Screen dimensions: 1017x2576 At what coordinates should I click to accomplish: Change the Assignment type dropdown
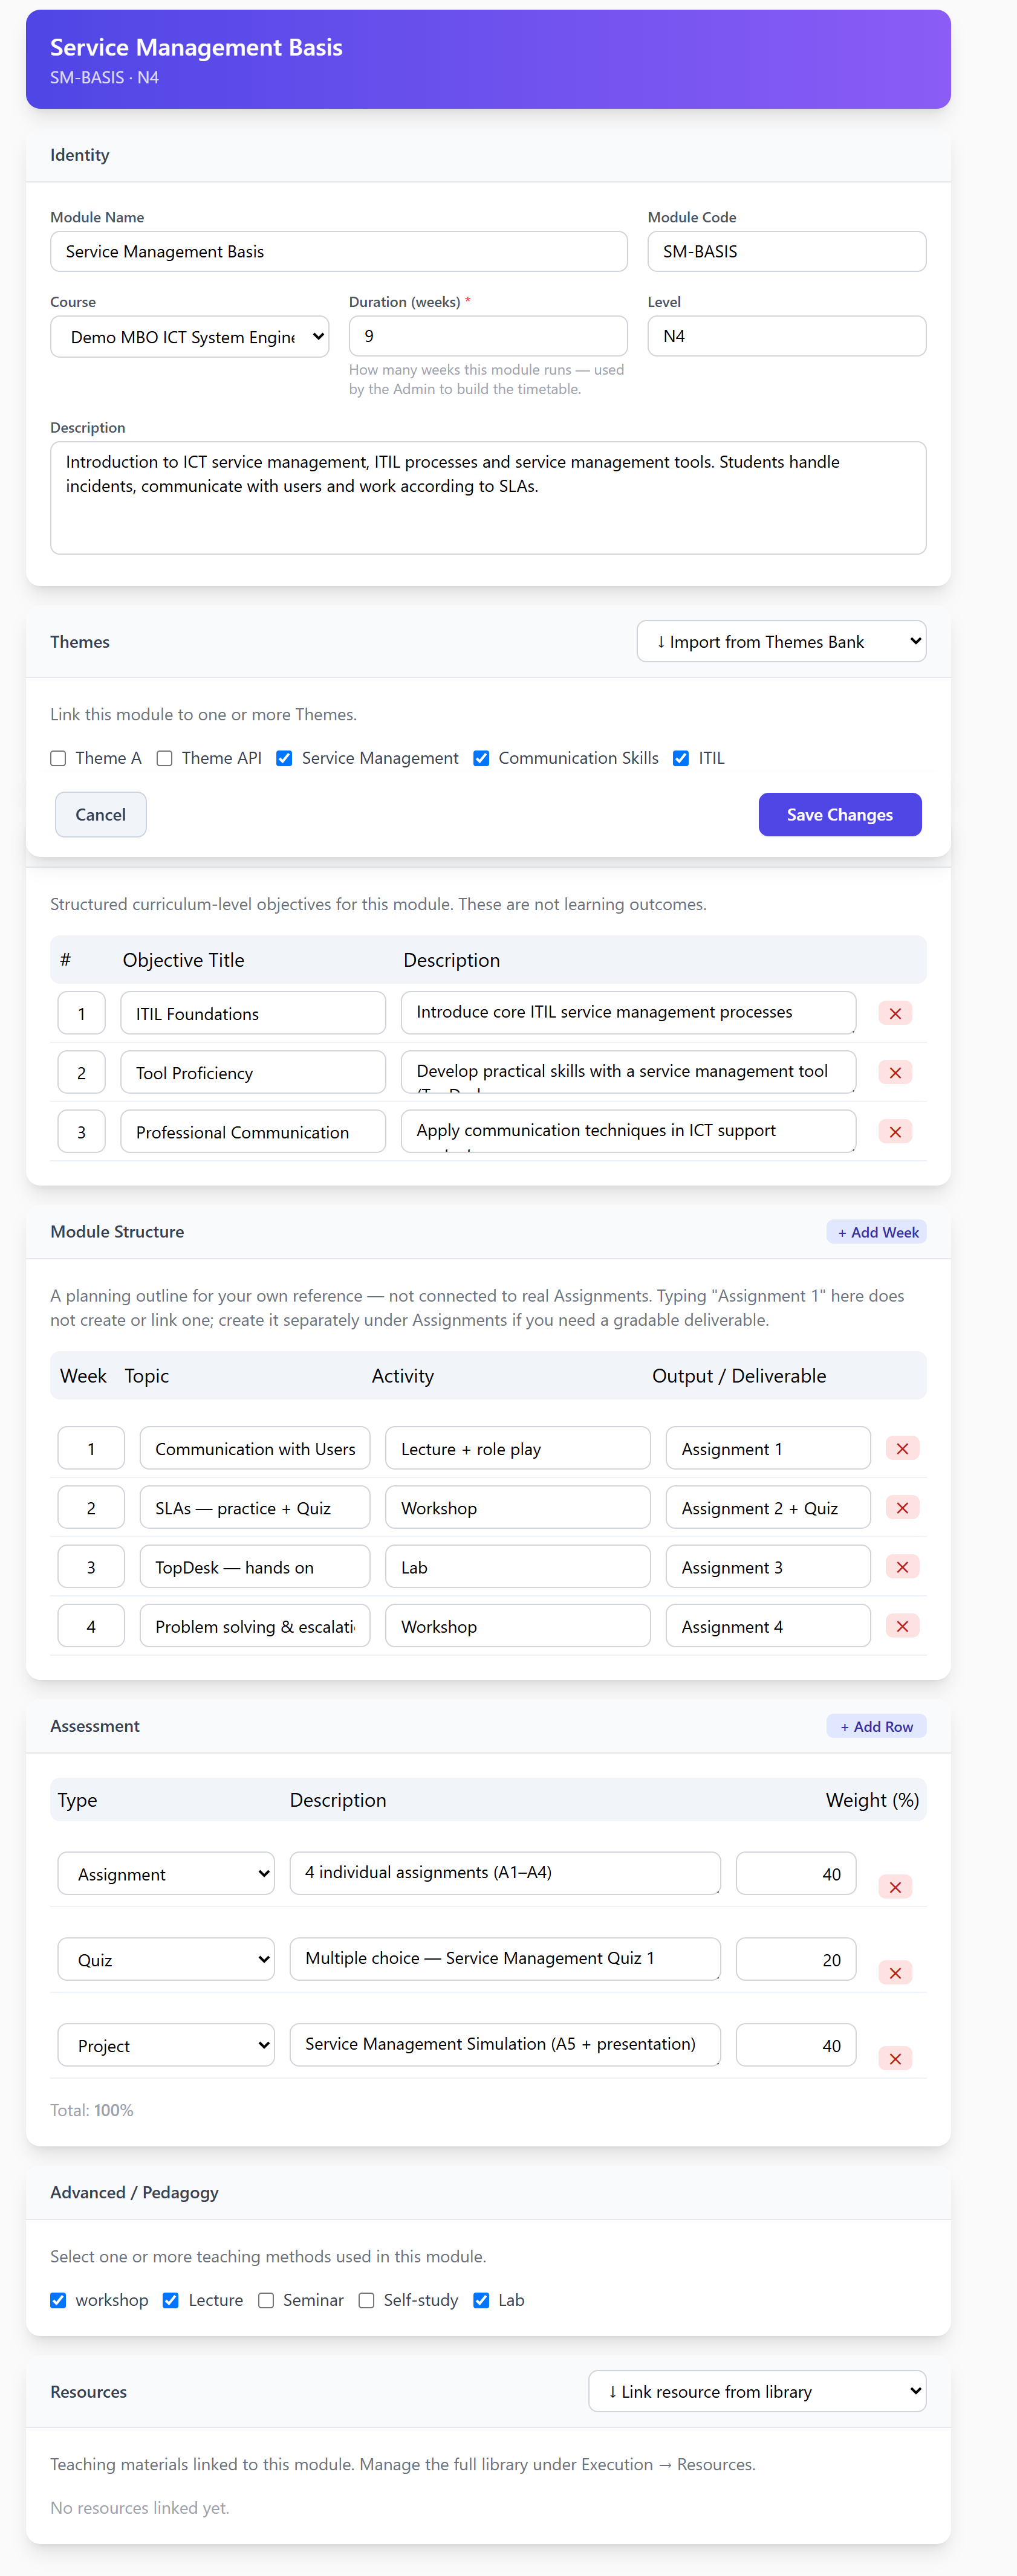[x=166, y=1873]
